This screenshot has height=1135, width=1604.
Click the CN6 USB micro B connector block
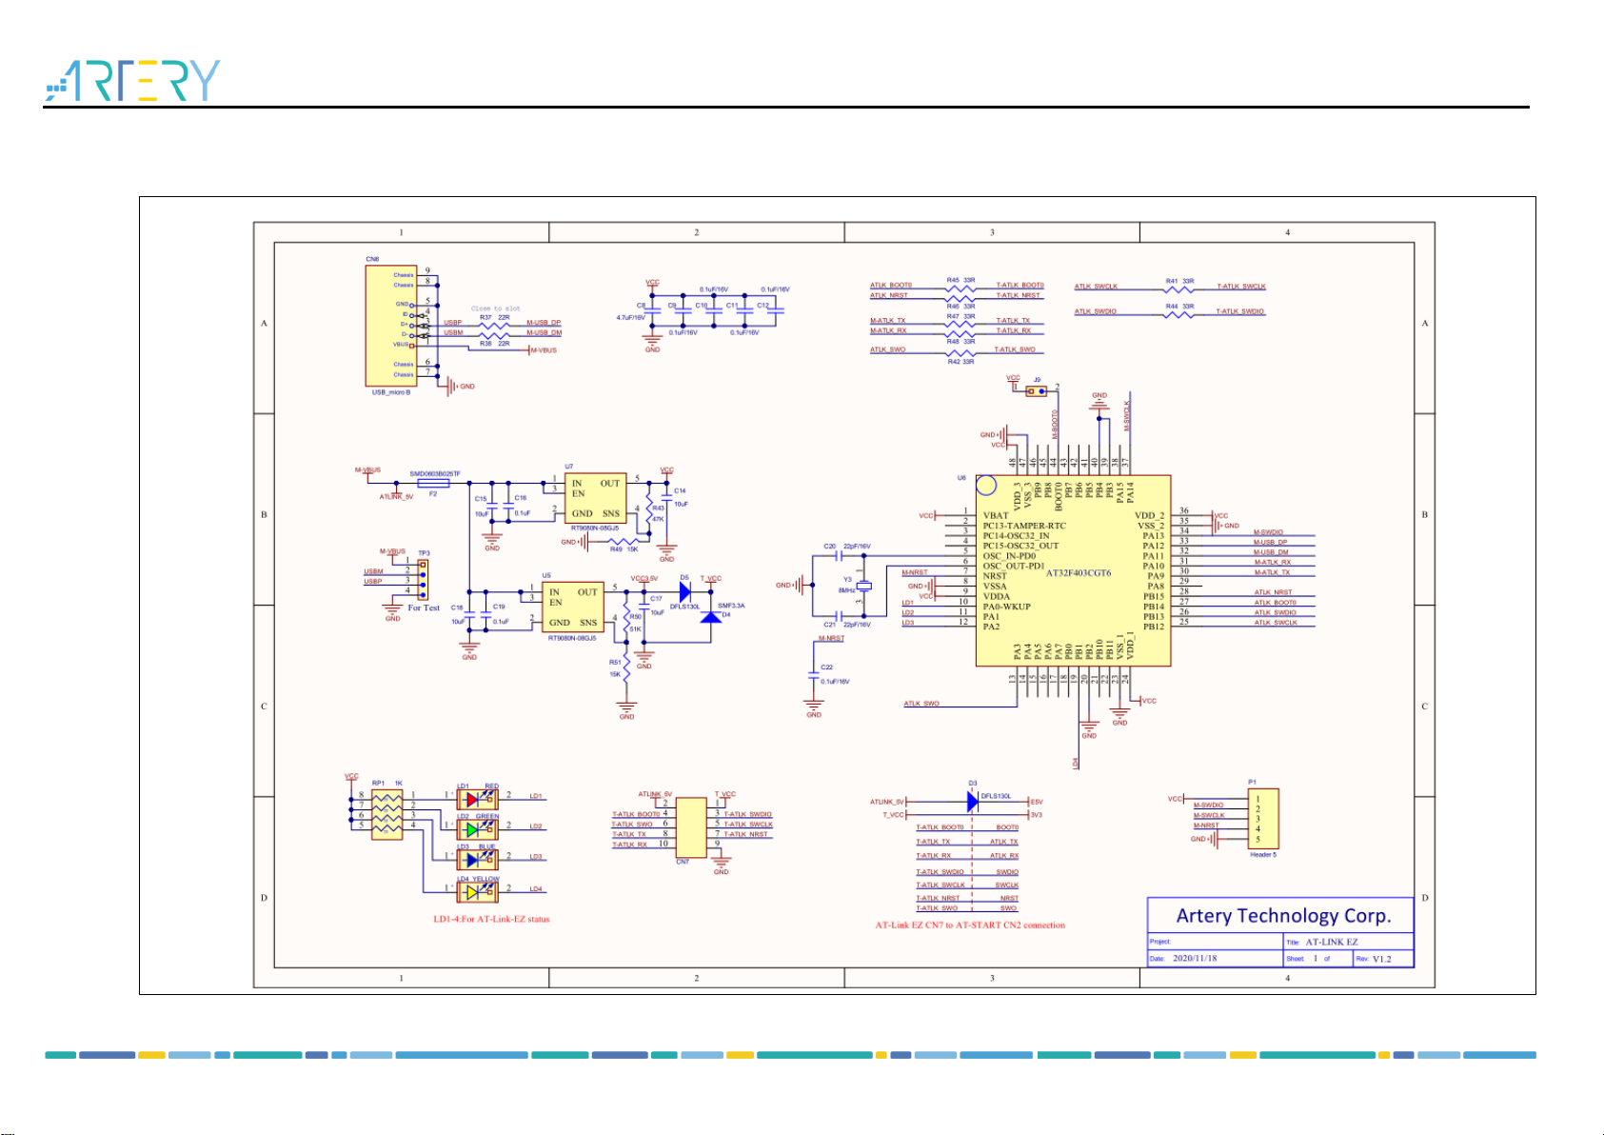point(391,326)
